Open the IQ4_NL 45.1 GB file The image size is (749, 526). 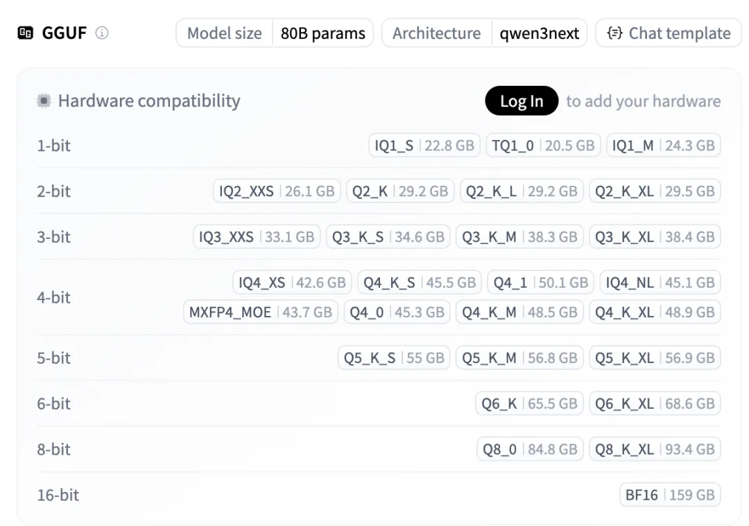click(660, 283)
